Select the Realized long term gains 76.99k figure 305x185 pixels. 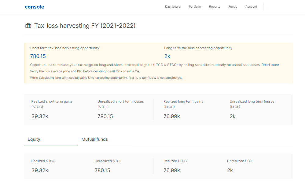(171, 116)
